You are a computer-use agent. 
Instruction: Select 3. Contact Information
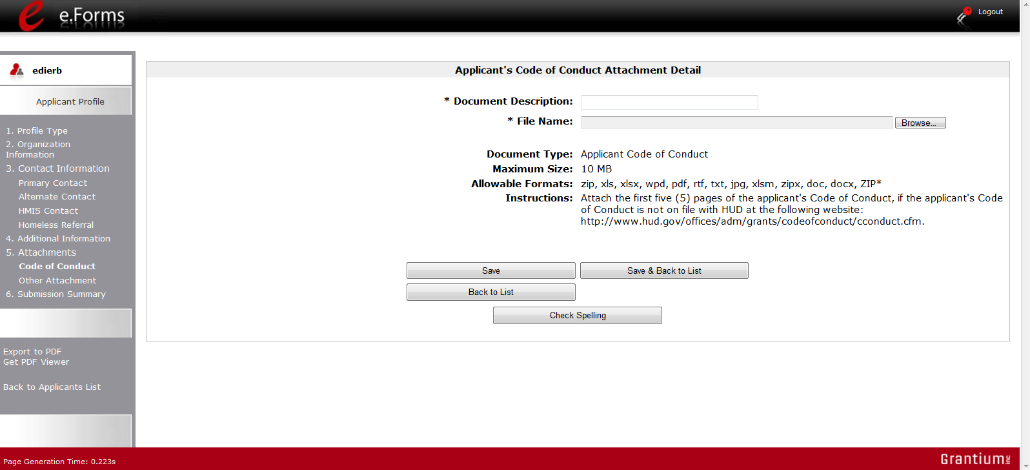click(57, 169)
